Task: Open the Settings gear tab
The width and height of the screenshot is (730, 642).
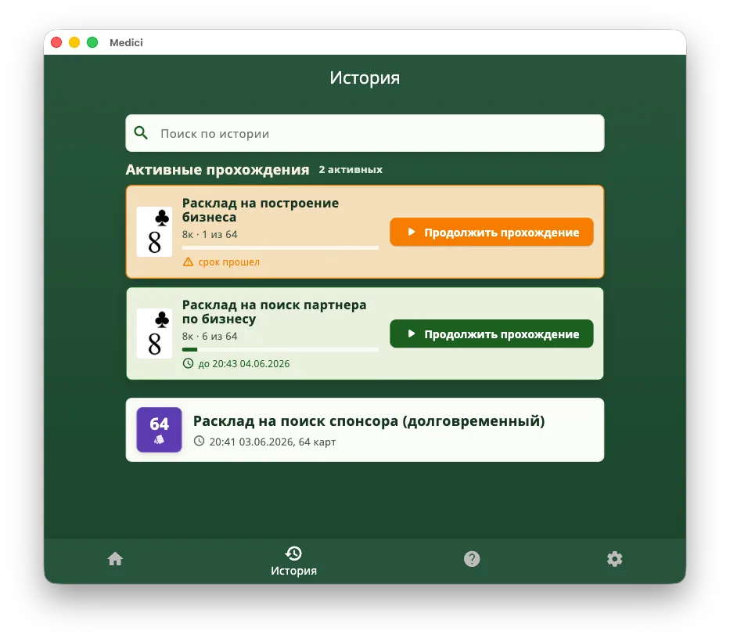Action: (x=614, y=558)
